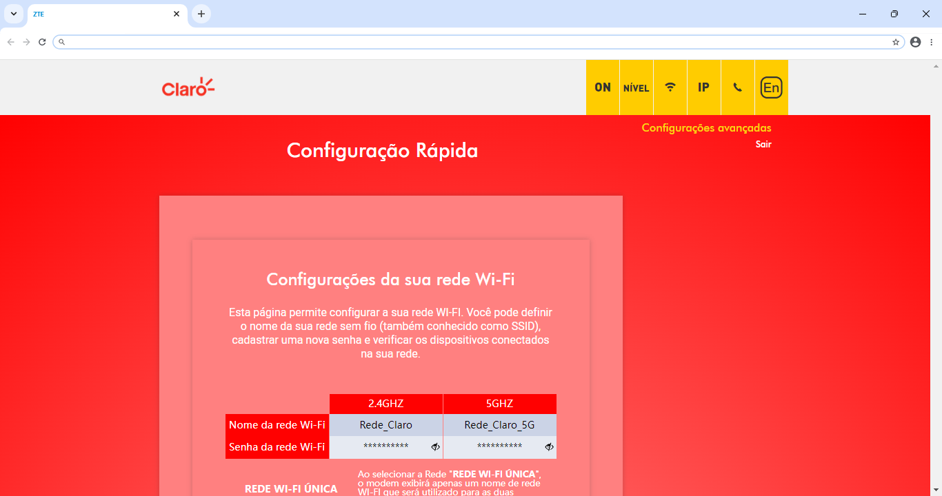Open a new browser tab
Viewport: 942px width, 496px height.
pyautogui.click(x=201, y=14)
